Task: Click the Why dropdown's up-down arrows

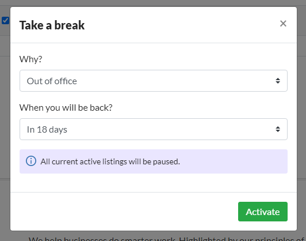Action: [x=278, y=81]
